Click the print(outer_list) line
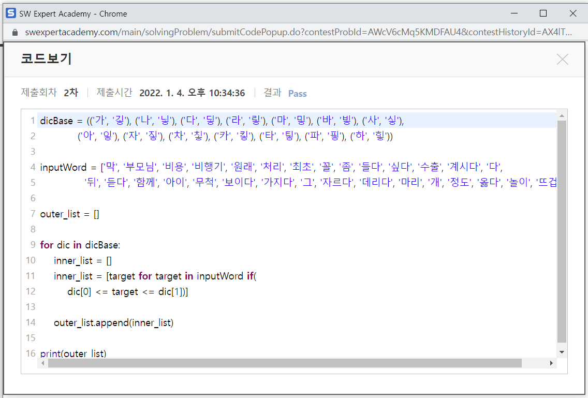The width and height of the screenshot is (588, 398). (73, 353)
